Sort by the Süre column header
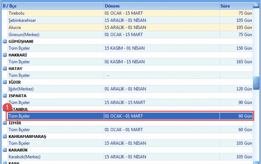 click(235, 6)
